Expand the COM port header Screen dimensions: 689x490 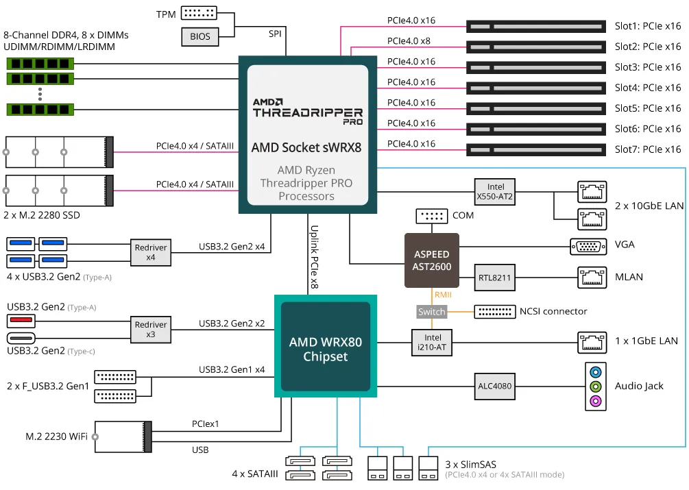pyautogui.click(x=431, y=216)
